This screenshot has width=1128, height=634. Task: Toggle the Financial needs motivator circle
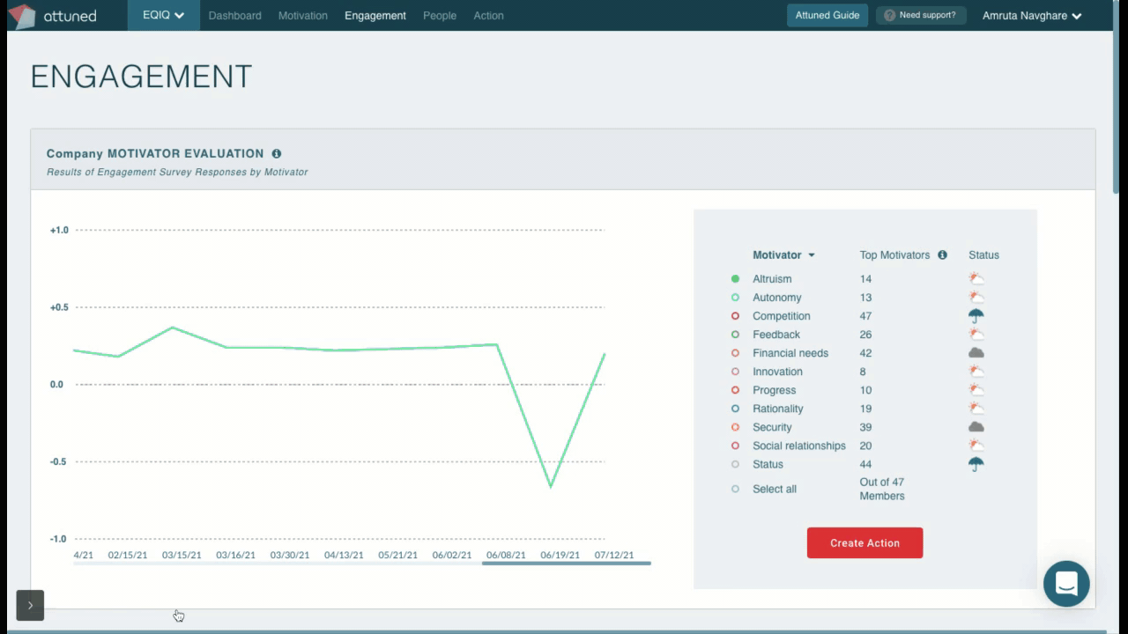tap(735, 353)
